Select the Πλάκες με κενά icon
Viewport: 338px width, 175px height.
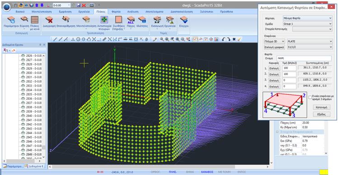tap(34, 20)
